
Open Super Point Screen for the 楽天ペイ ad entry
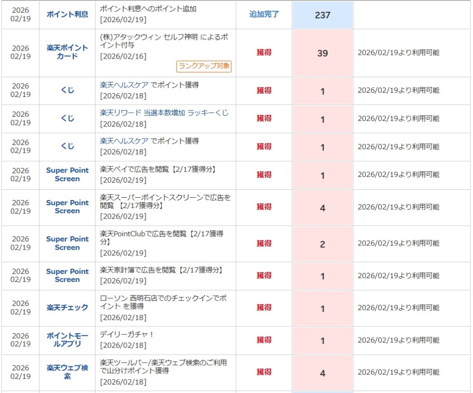coord(67,175)
